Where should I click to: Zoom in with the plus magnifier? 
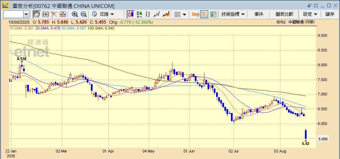coord(75,14)
